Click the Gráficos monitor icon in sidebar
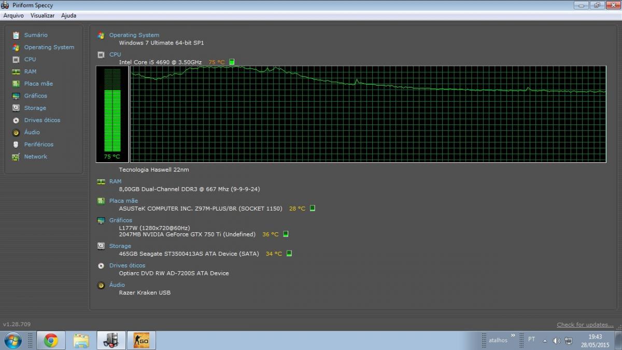Image resolution: width=622 pixels, height=350 pixels. pos(16,96)
